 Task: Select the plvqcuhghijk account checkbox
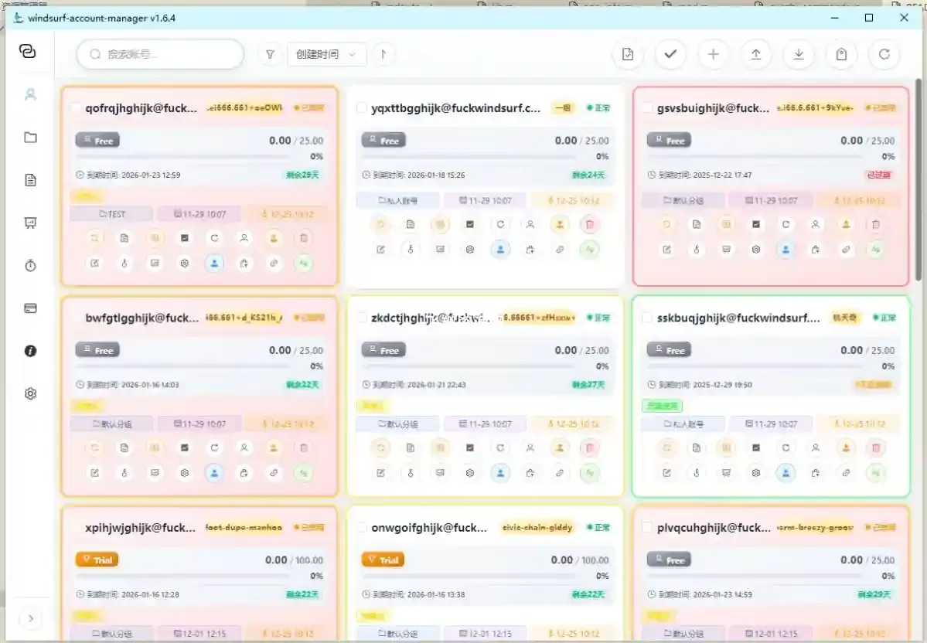coord(647,528)
